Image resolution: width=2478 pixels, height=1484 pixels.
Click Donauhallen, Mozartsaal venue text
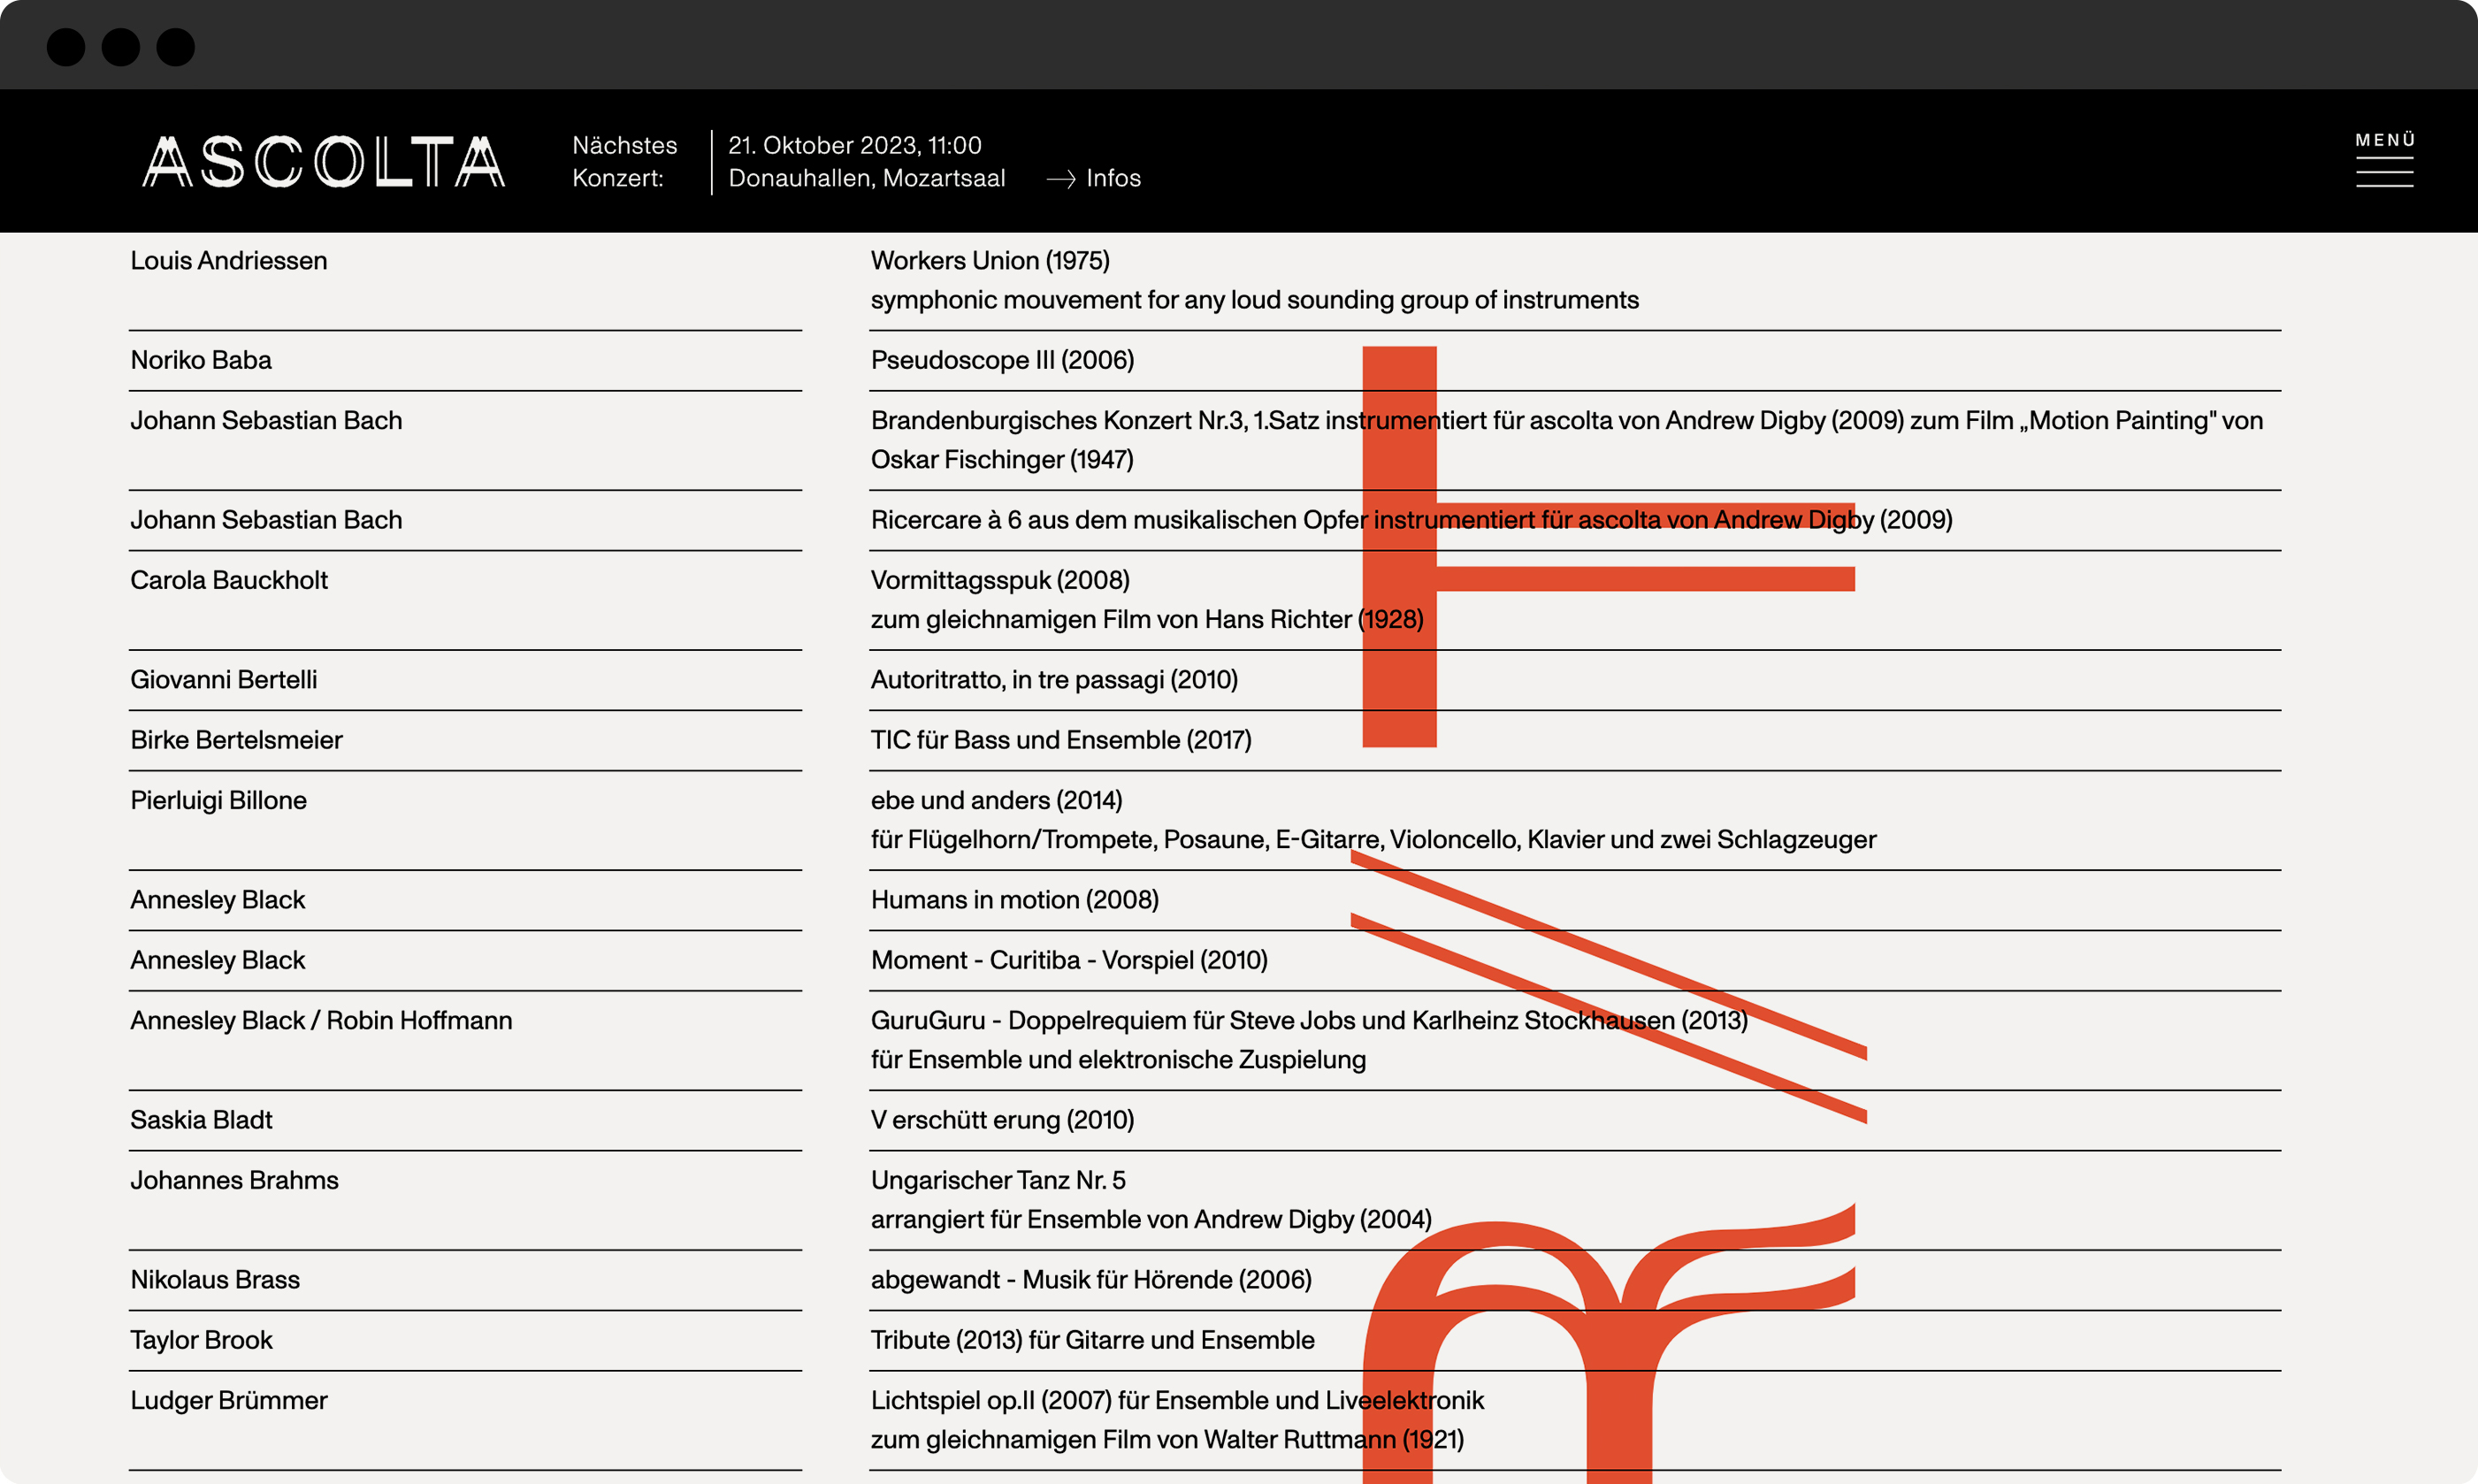pos(866,178)
